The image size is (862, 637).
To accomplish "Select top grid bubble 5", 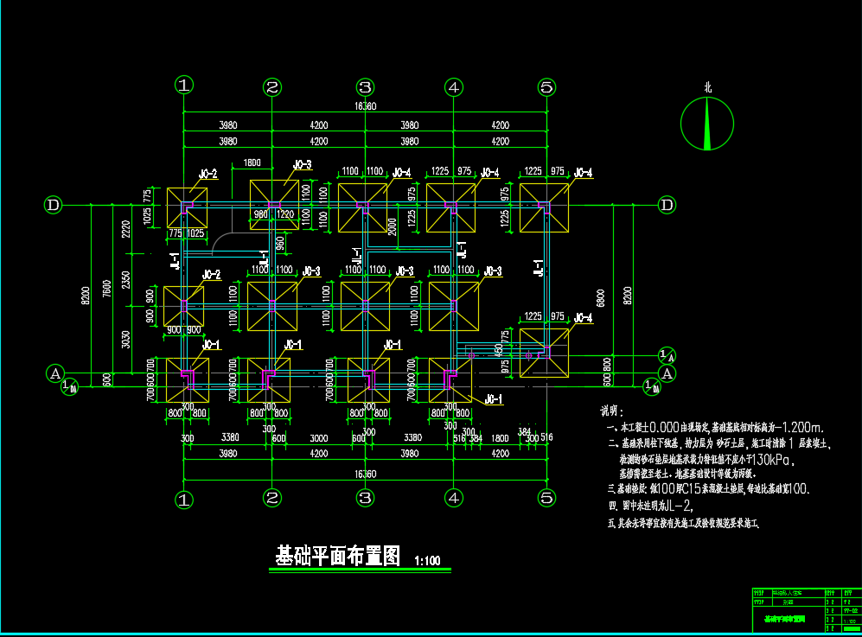I will [x=546, y=86].
